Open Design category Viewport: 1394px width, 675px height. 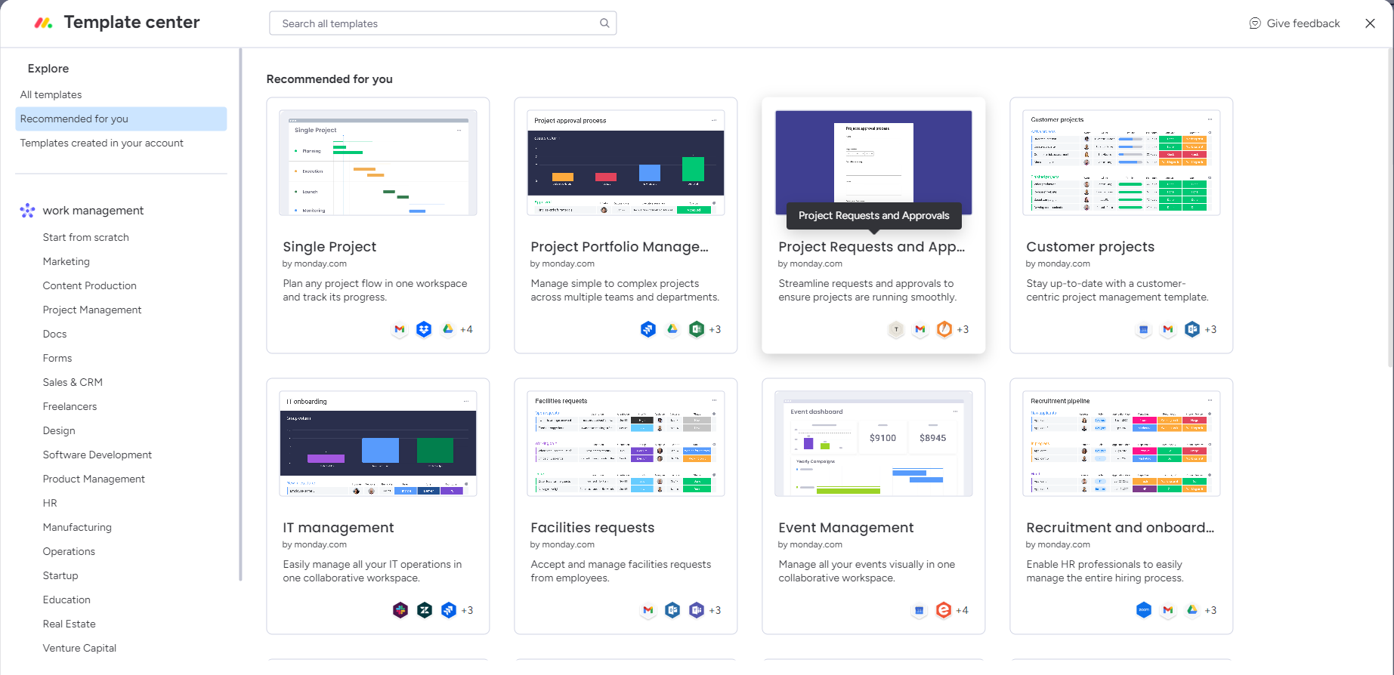pos(59,430)
